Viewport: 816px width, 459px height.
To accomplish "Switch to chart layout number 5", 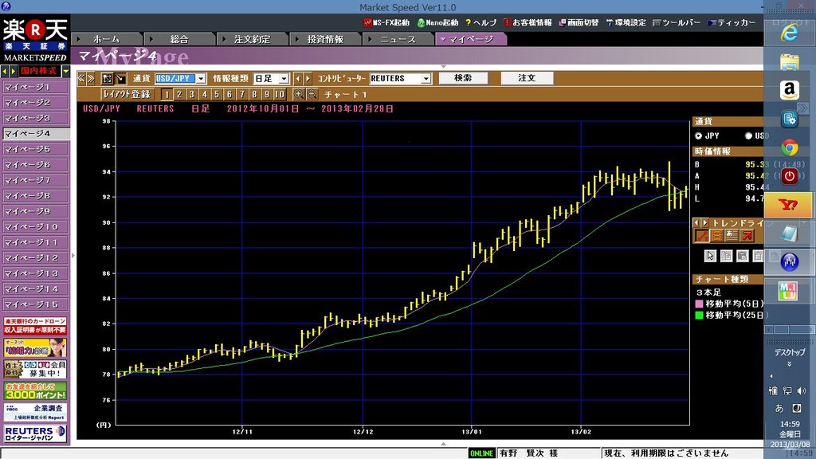I will click(218, 94).
